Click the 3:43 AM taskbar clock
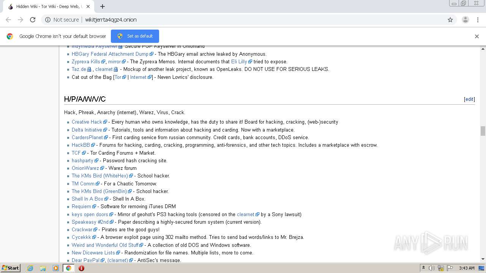The image size is (486, 273). 467,268
